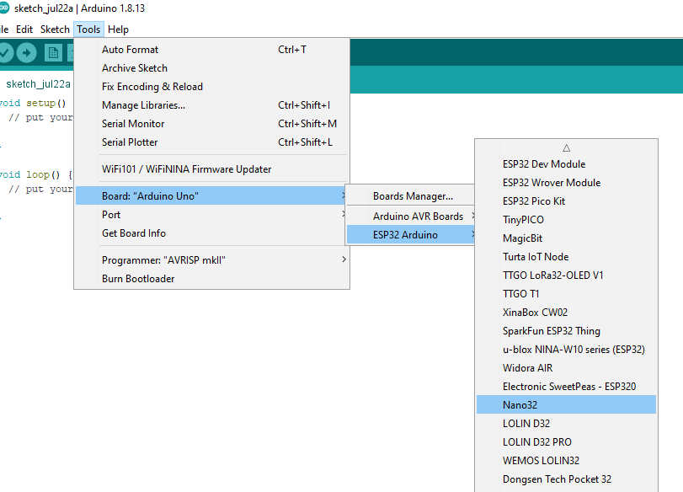Open Manage Libraries...
Image resolution: width=683 pixels, height=492 pixels.
coord(143,105)
